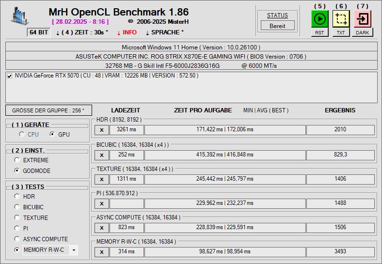Select the TEXTURE test radio button
The width and height of the screenshot is (382, 264).
click(17, 217)
